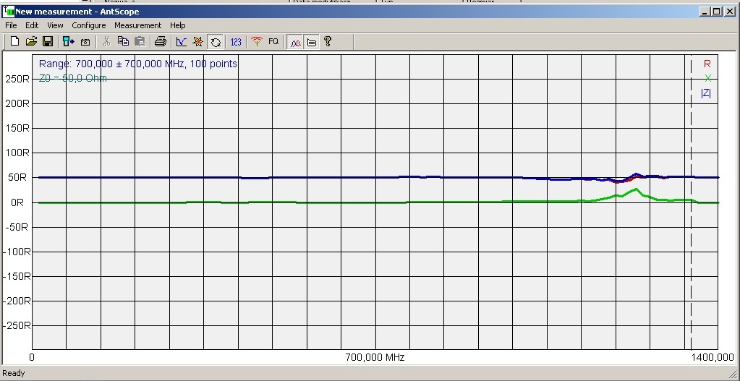This screenshot has width=740, height=381.
Task: Print the graph with the printer icon
Action: 161,42
